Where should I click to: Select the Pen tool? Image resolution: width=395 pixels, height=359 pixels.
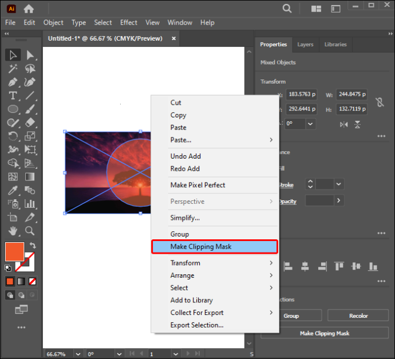coord(13,82)
